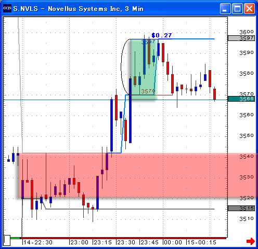Click the small white box at bottom-left corner

pos(7,240)
